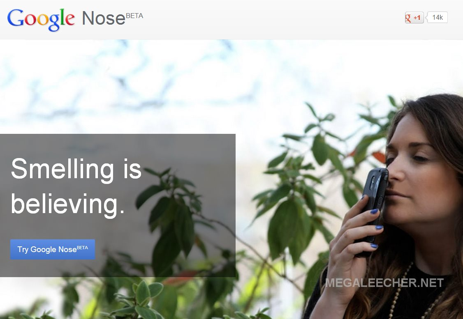Click the gray translucent headline panel
463x319 pixels.
tap(118, 206)
